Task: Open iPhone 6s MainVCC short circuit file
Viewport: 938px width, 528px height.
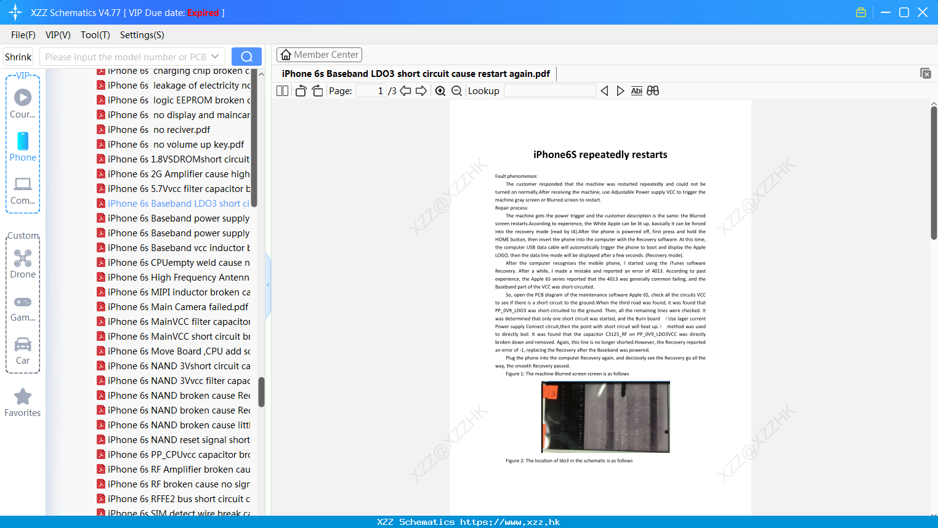Action: tap(173, 337)
